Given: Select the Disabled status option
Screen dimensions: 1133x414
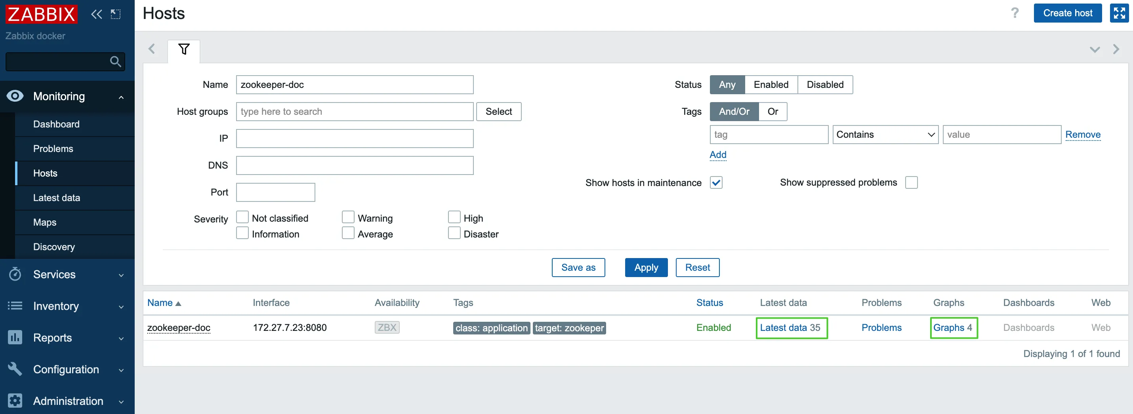Looking at the screenshot, I should click(825, 84).
